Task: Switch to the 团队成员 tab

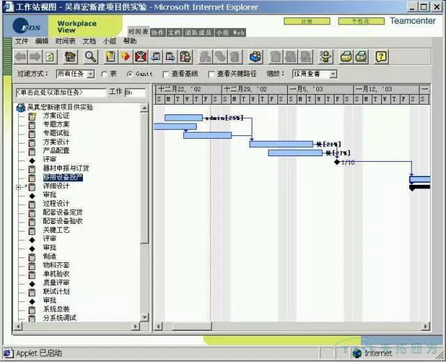Action: (198, 32)
